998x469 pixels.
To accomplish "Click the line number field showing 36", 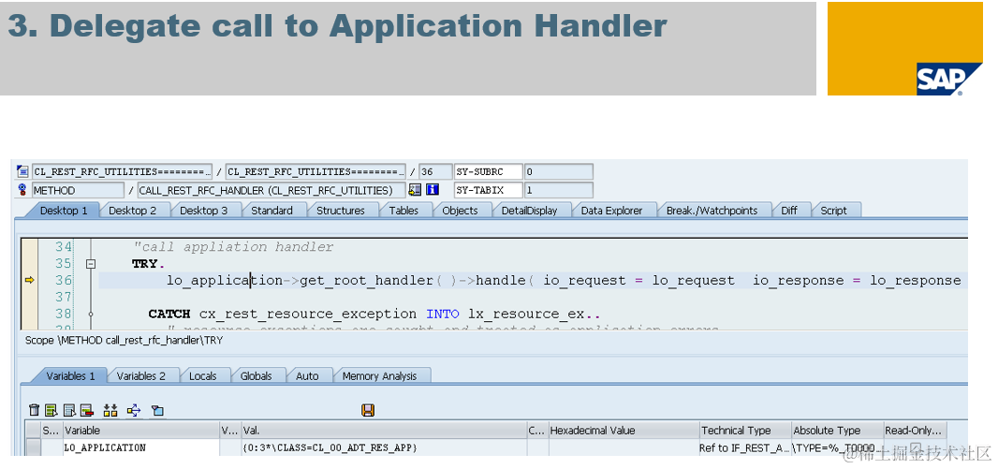I will click(435, 172).
